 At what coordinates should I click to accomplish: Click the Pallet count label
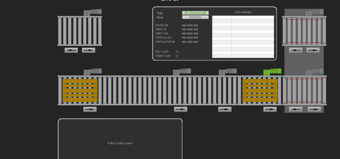163,56
